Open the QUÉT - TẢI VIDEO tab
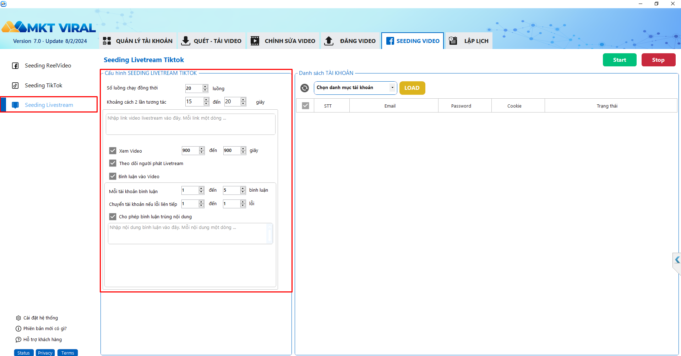The width and height of the screenshot is (681, 356). [211, 41]
